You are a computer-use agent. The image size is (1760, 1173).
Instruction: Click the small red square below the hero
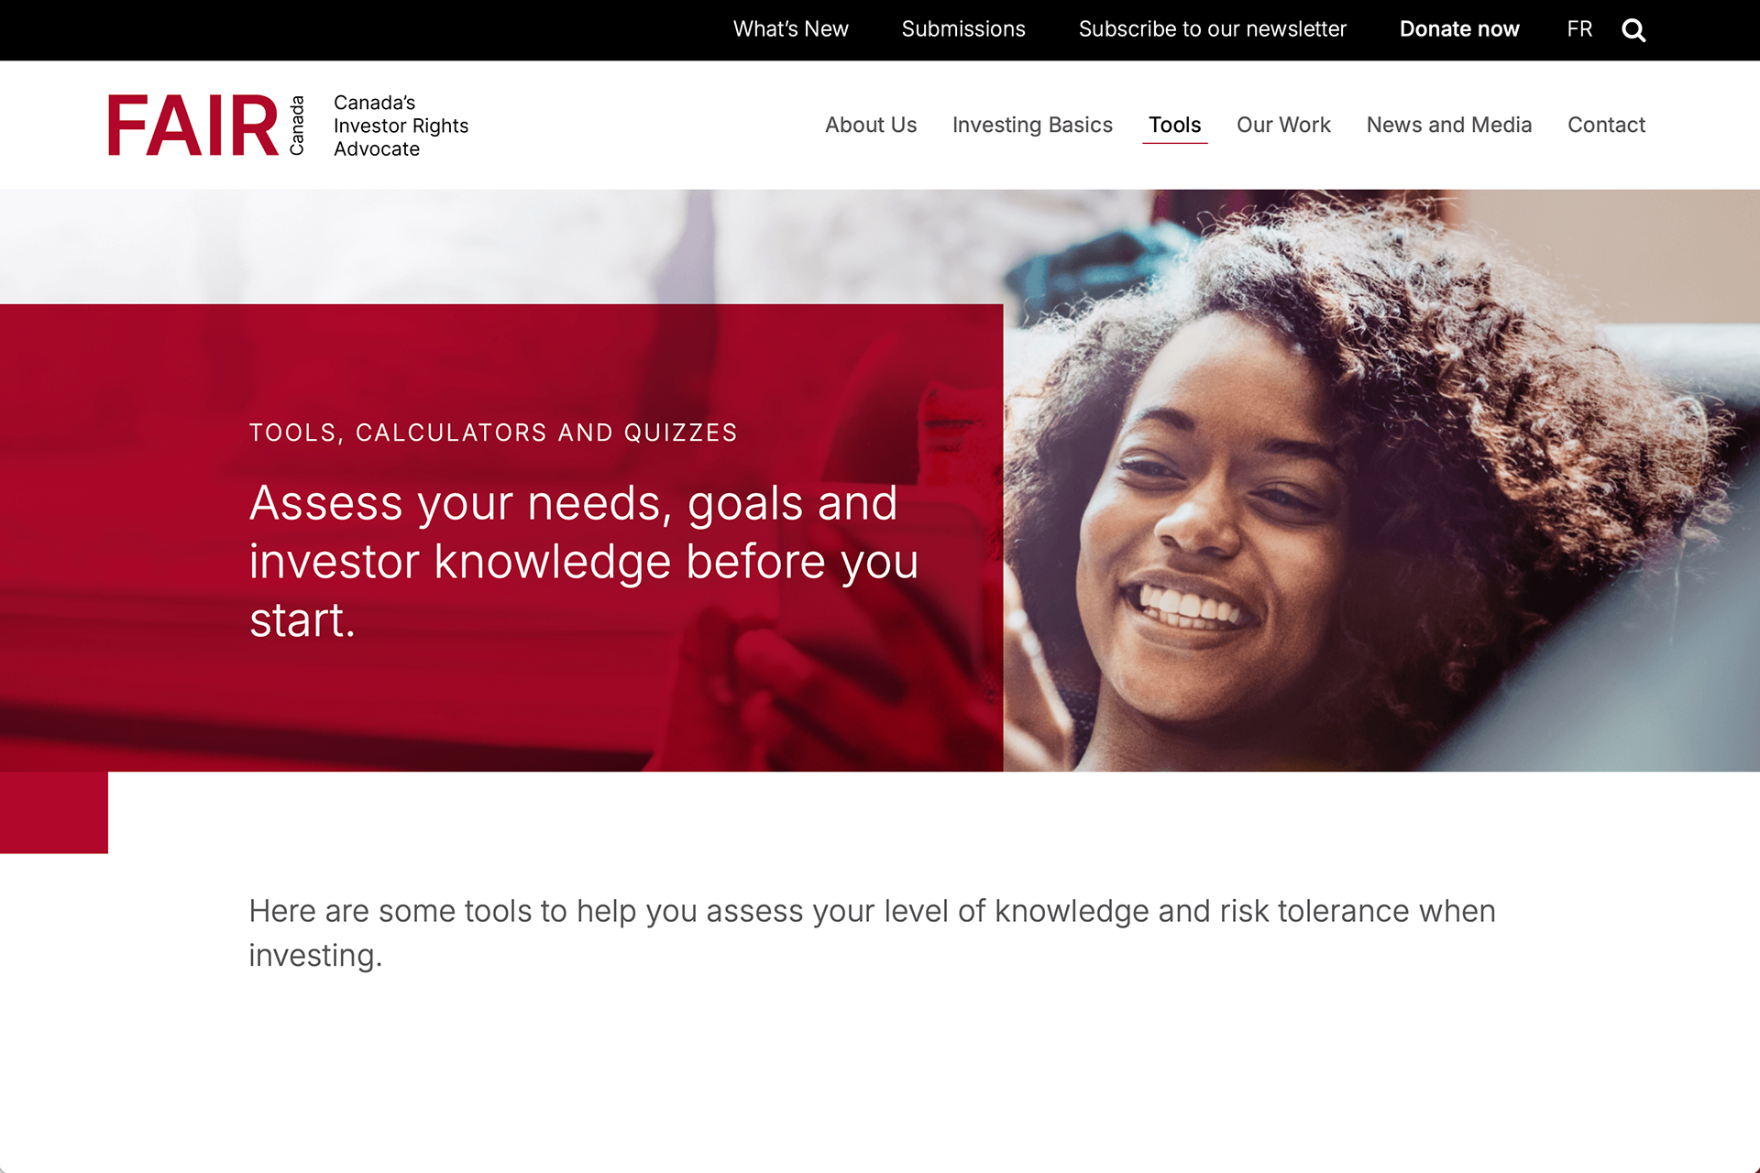pyautogui.click(x=53, y=812)
